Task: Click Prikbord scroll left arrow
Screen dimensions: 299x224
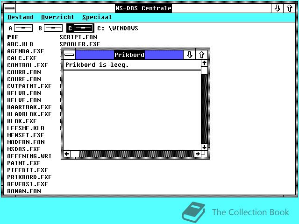Action: pos(67,154)
